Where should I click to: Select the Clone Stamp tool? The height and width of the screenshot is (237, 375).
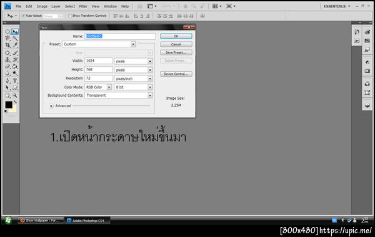(7, 60)
